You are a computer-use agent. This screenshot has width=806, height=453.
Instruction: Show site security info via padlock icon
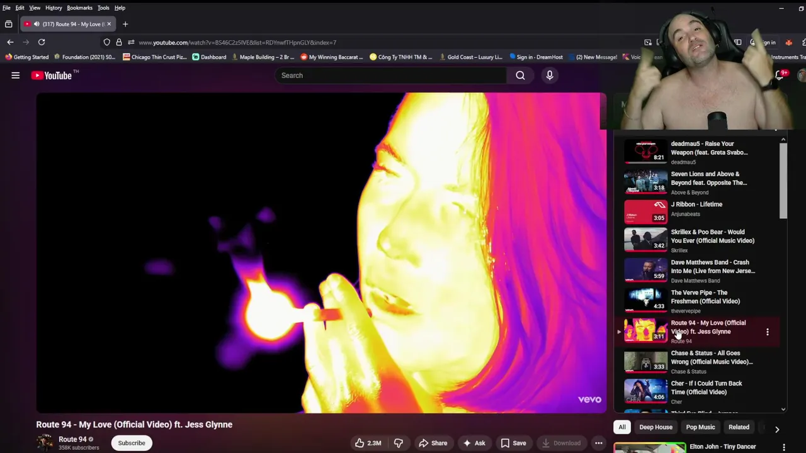[x=118, y=42]
